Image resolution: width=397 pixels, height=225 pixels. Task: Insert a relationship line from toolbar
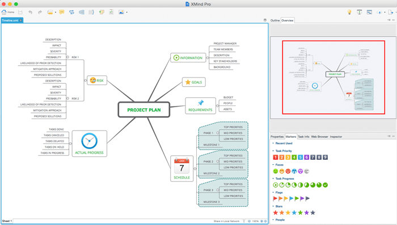click(x=71, y=12)
